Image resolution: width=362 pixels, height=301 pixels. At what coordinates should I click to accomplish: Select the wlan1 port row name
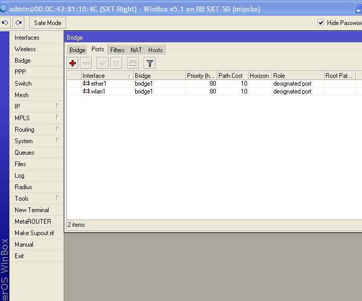click(98, 91)
